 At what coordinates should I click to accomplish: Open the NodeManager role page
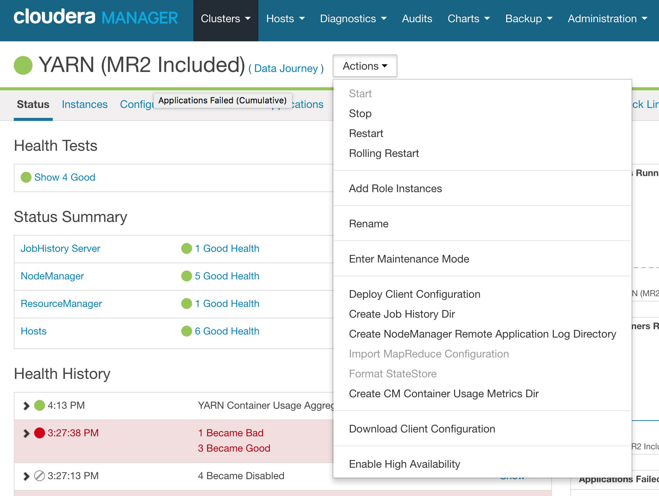tap(52, 276)
